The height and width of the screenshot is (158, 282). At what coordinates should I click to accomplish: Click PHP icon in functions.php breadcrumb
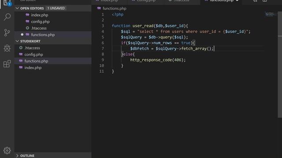(x=99, y=8)
